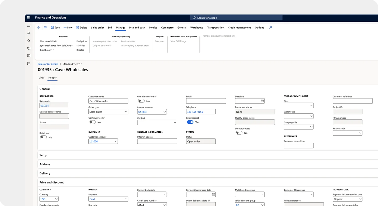Open Favorites star in left sidebar

click(29, 41)
